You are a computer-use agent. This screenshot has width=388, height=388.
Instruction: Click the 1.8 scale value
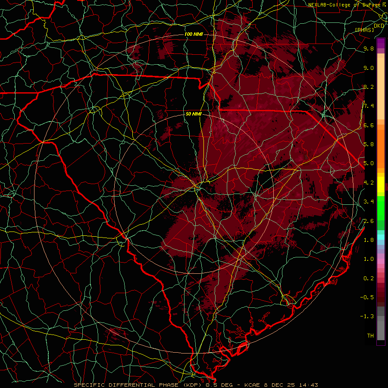[x=369, y=240]
